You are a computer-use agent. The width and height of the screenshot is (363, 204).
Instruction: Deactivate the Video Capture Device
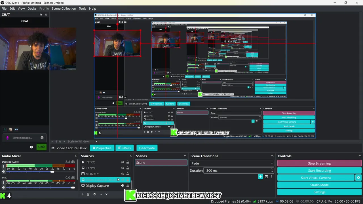click(147, 148)
